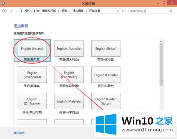Click the 英语(伯利兹) label
This screenshot has width=177, height=139.
point(106,59)
